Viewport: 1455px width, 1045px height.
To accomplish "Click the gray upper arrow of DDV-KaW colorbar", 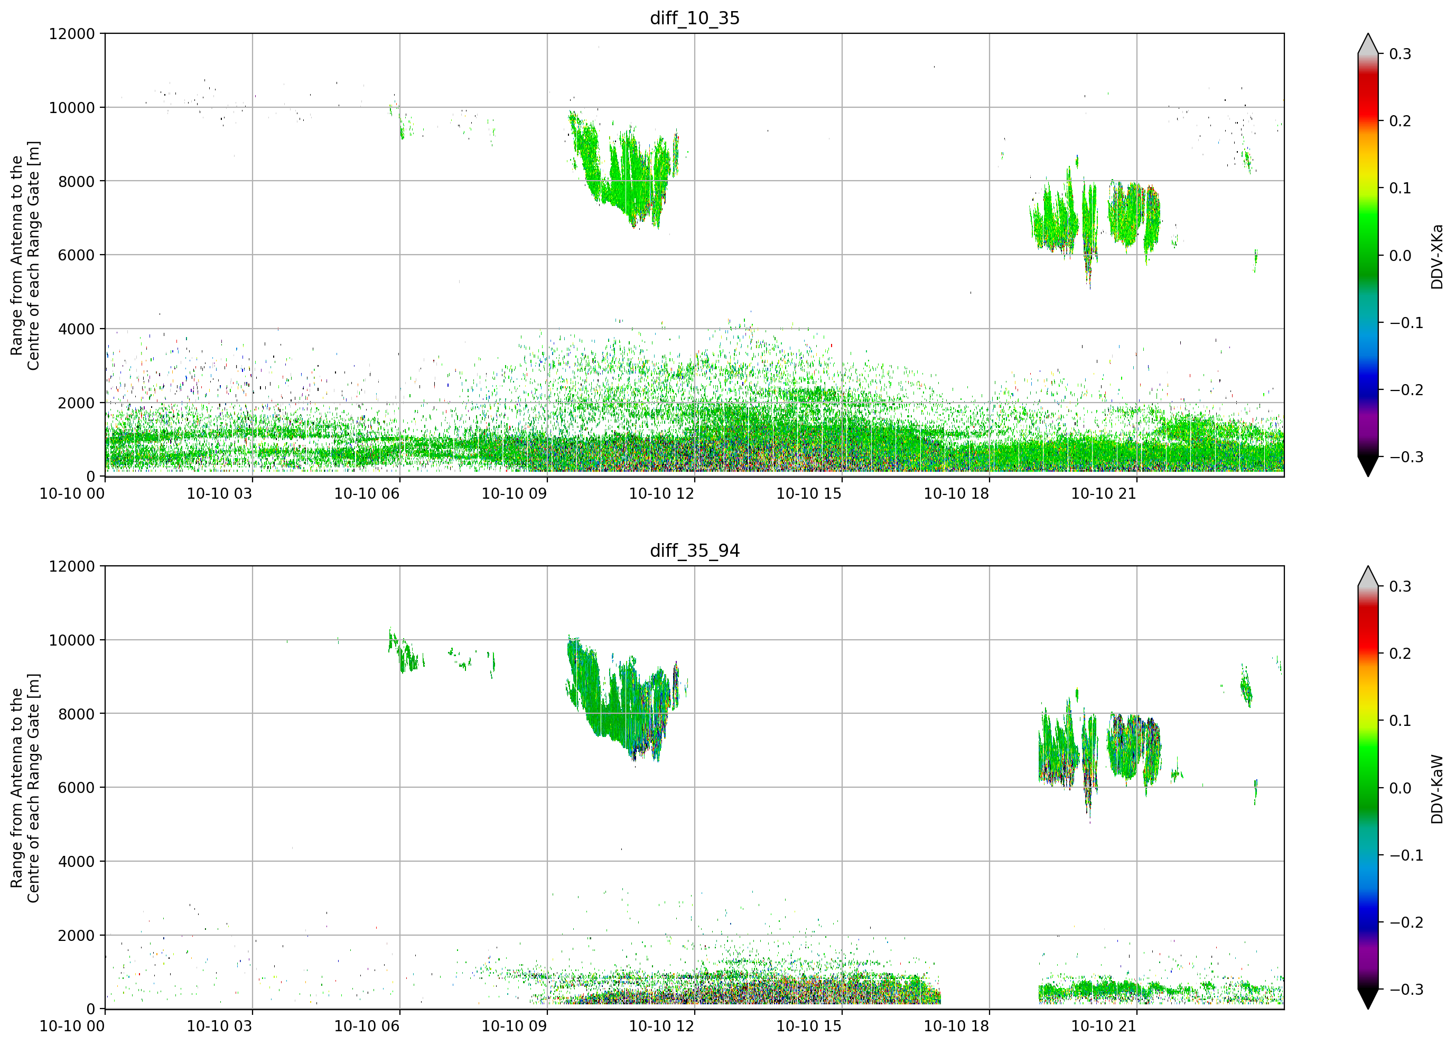I will 1368,577.
